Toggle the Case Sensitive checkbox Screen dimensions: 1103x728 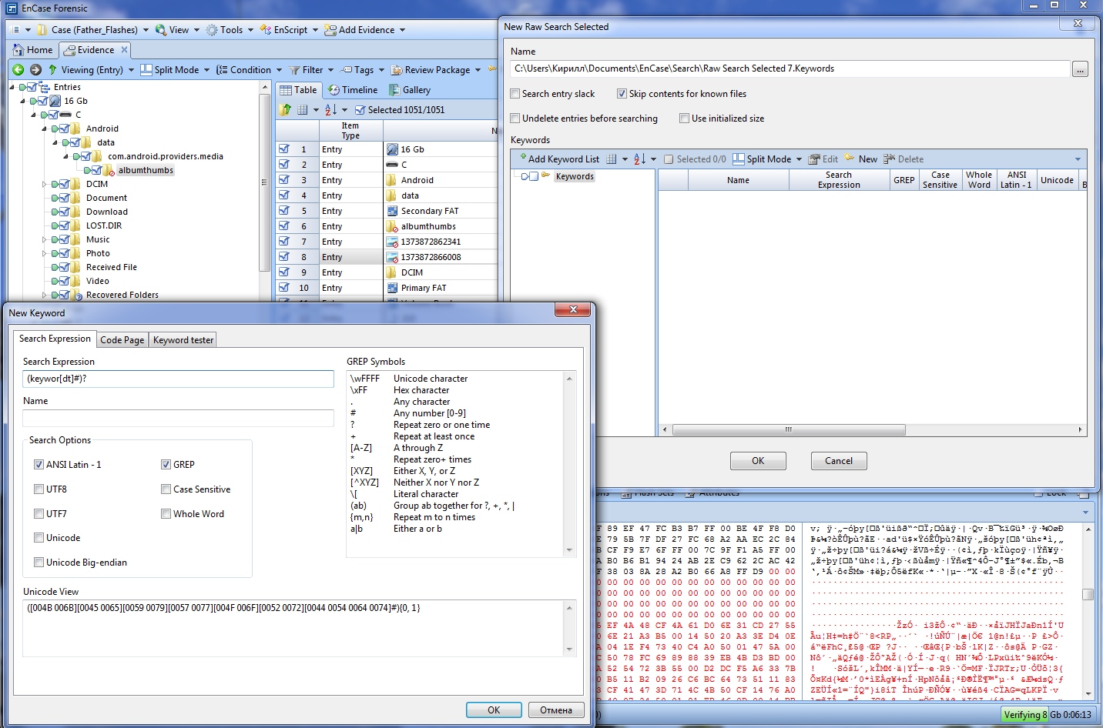[x=166, y=489]
